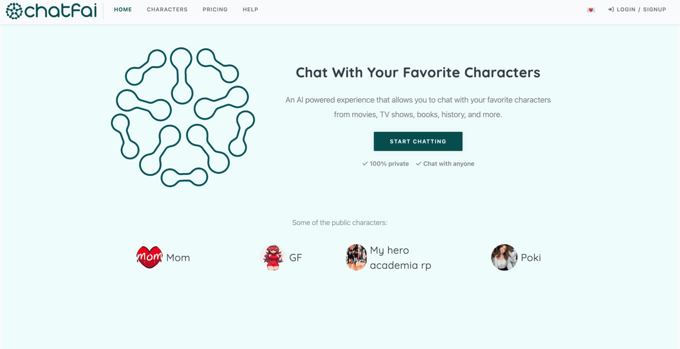Click the chatfai wordmark text

click(x=61, y=11)
